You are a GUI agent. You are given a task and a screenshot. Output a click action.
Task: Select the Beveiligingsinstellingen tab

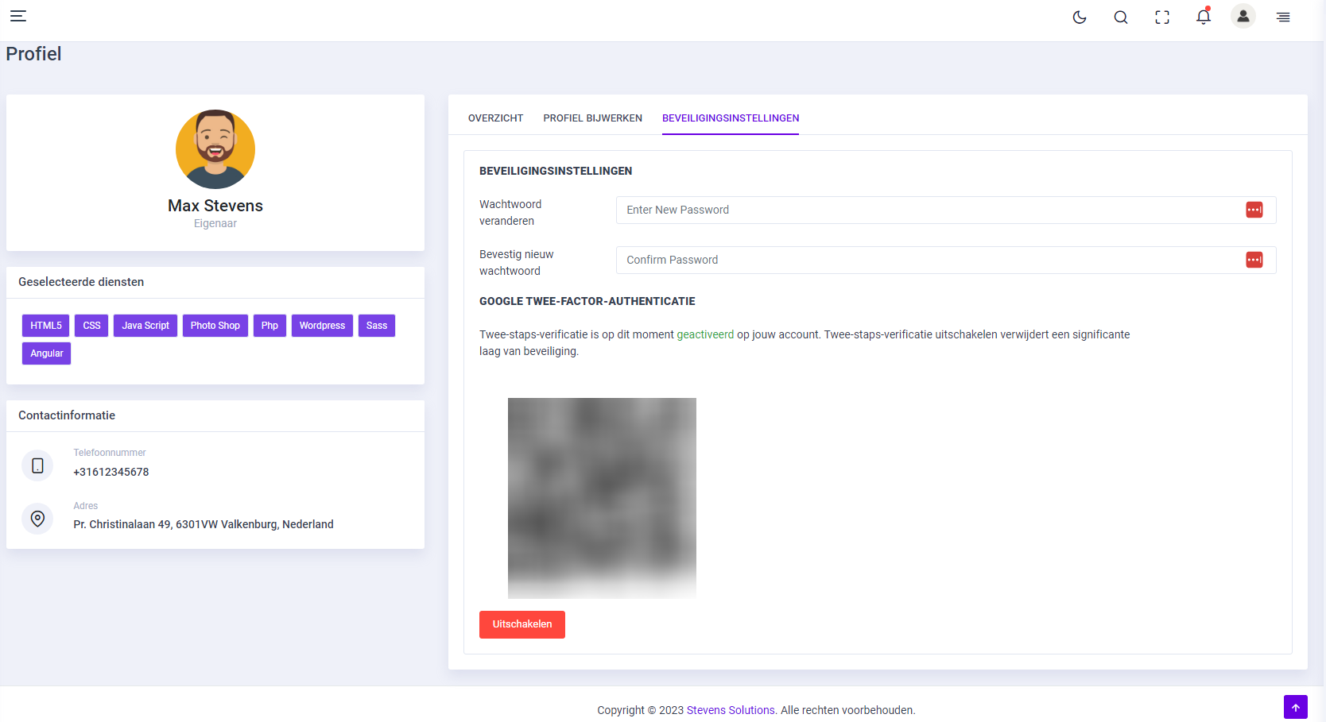pyautogui.click(x=731, y=118)
